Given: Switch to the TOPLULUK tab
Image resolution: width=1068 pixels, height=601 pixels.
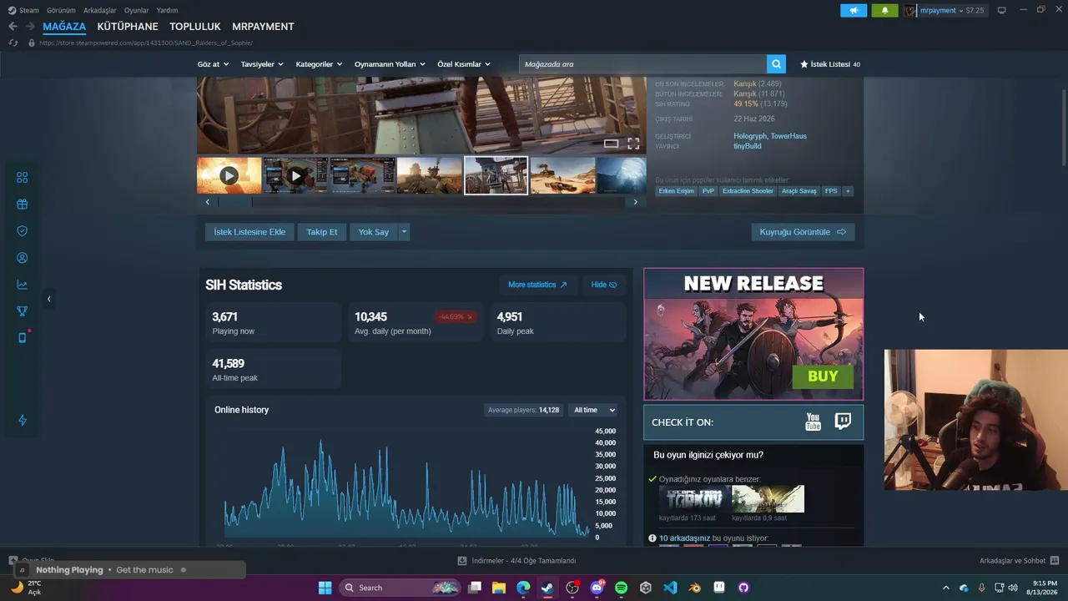Looking at the screenshot, I should 195,27.
